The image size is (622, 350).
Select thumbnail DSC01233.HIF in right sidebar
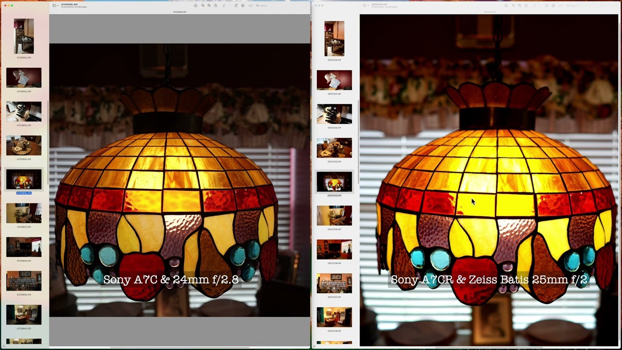[x=334, y=148]
